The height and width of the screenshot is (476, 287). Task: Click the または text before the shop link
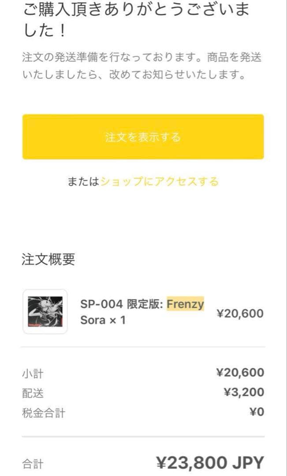coord(83,181)
